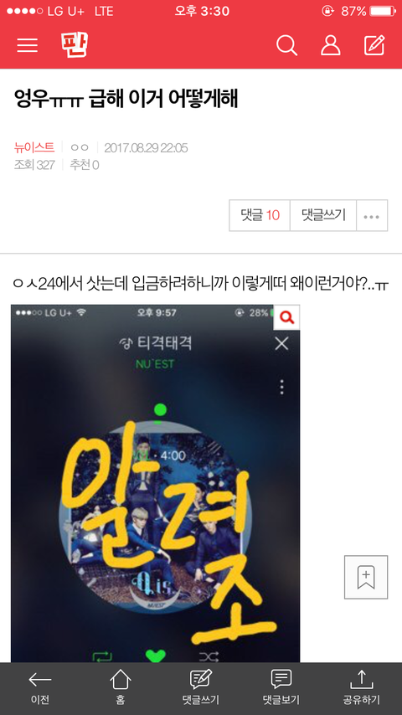Open the 댓글 10 comments button

tap(260, 215)
